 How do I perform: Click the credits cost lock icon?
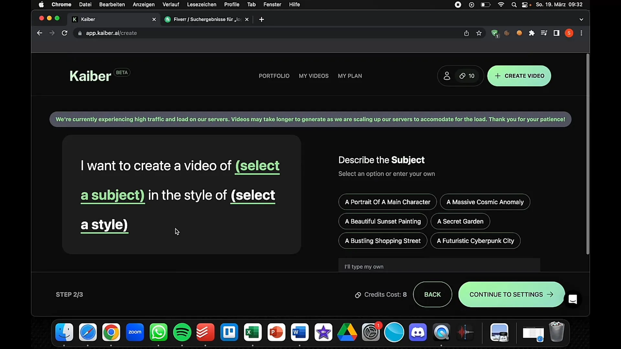point(357,294)
